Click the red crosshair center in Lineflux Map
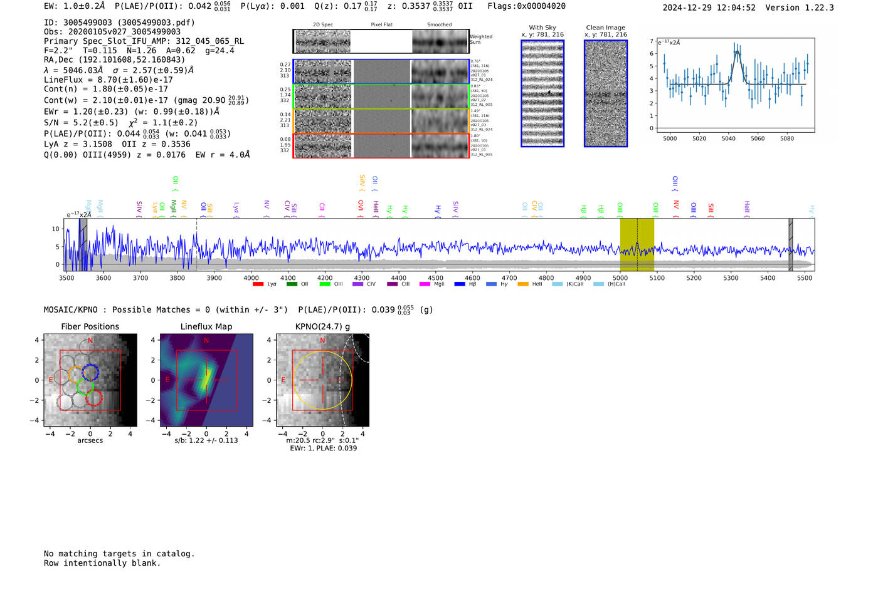Screen dimensions: 878x597 tap(206, 380)
